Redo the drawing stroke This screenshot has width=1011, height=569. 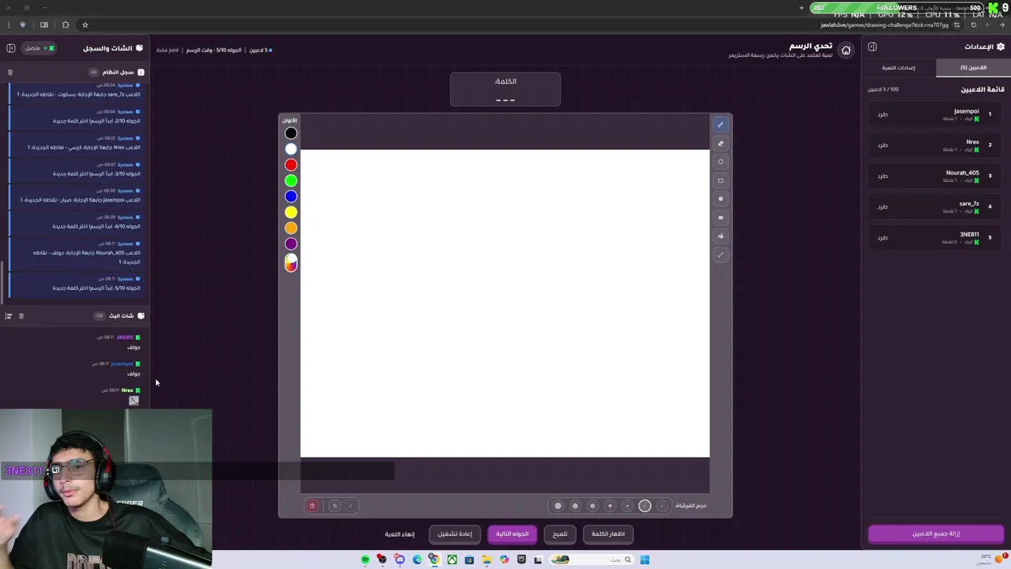(x=351, y=506)
